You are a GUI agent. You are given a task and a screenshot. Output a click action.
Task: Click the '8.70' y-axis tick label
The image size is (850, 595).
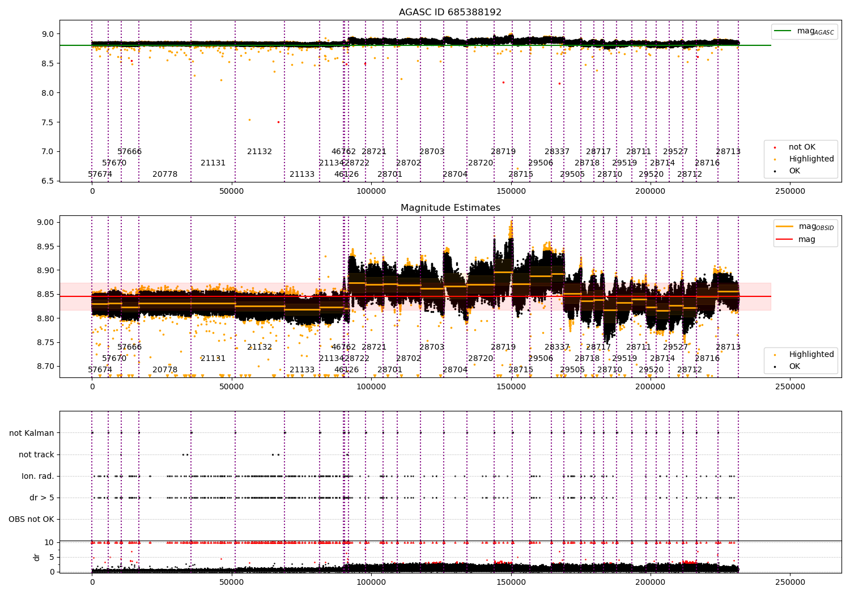45,366
